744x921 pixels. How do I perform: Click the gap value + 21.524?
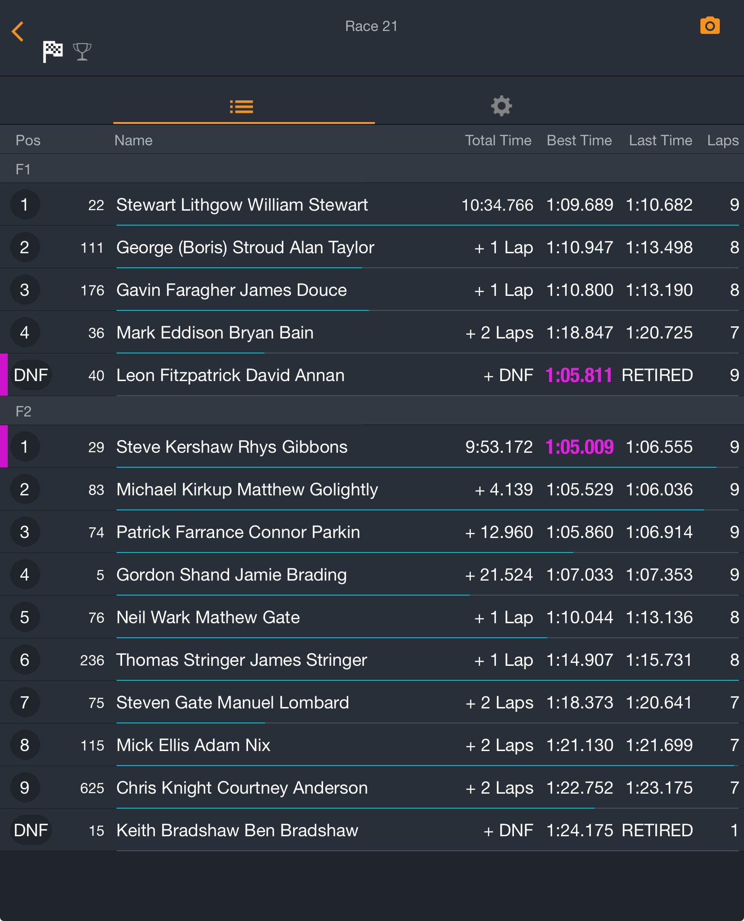[499, 575]
